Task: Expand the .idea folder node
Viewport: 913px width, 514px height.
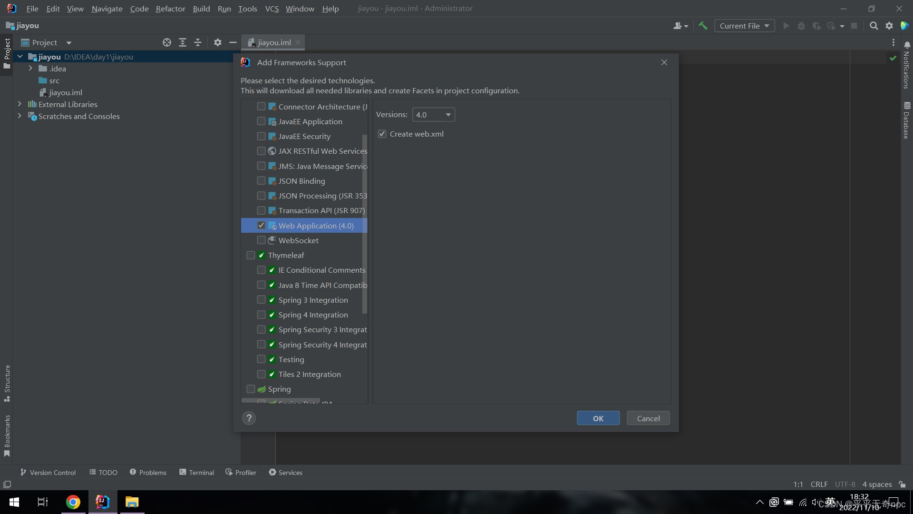Action: pos(30,69)
